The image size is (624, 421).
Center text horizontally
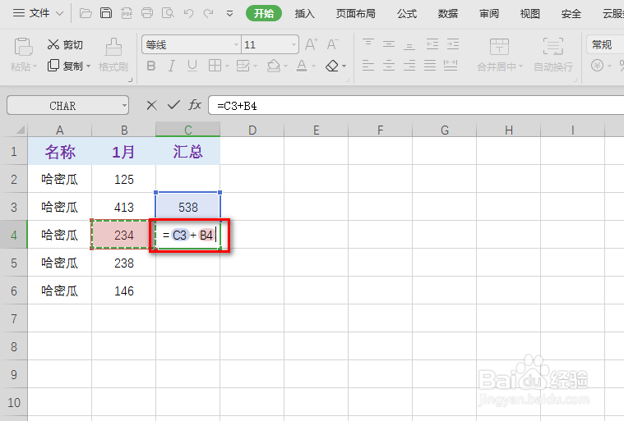click(x=389, y=66)
